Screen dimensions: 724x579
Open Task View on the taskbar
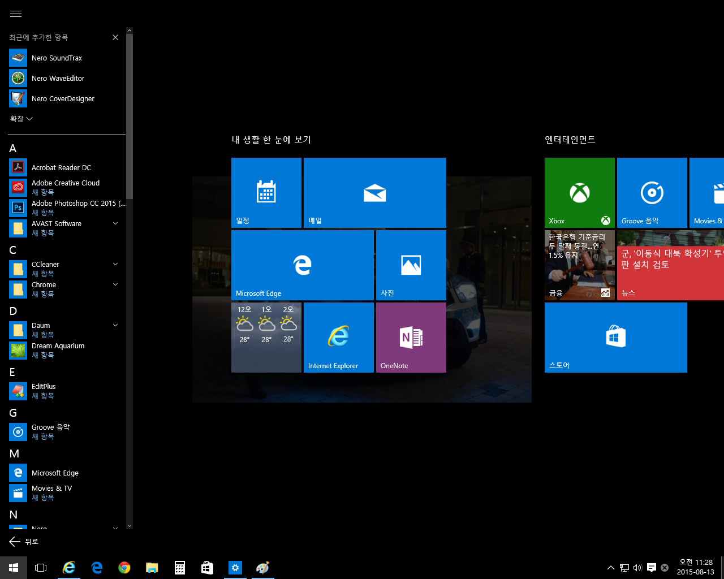41,568
